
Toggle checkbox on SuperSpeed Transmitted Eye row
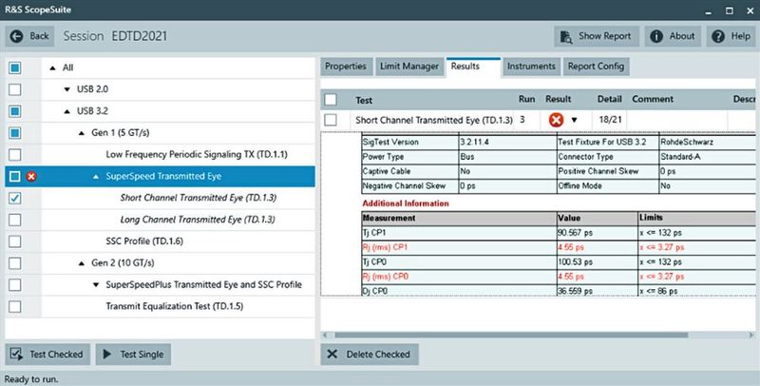(x=15, y=177)
